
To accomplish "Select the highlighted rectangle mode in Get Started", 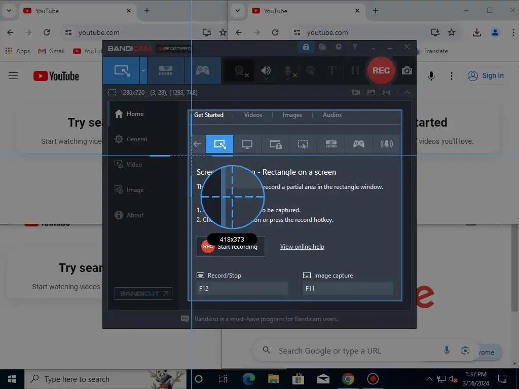I will pyautogui.click(x=219, y=144).
